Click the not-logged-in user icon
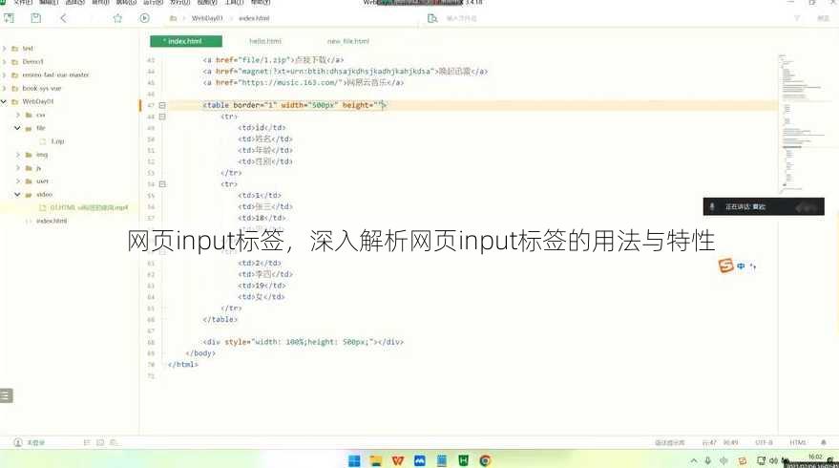This screenshot has width=839, height=468. 18,443
